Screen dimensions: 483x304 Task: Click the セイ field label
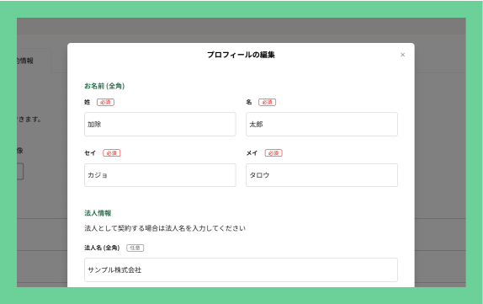coord(90,153)
